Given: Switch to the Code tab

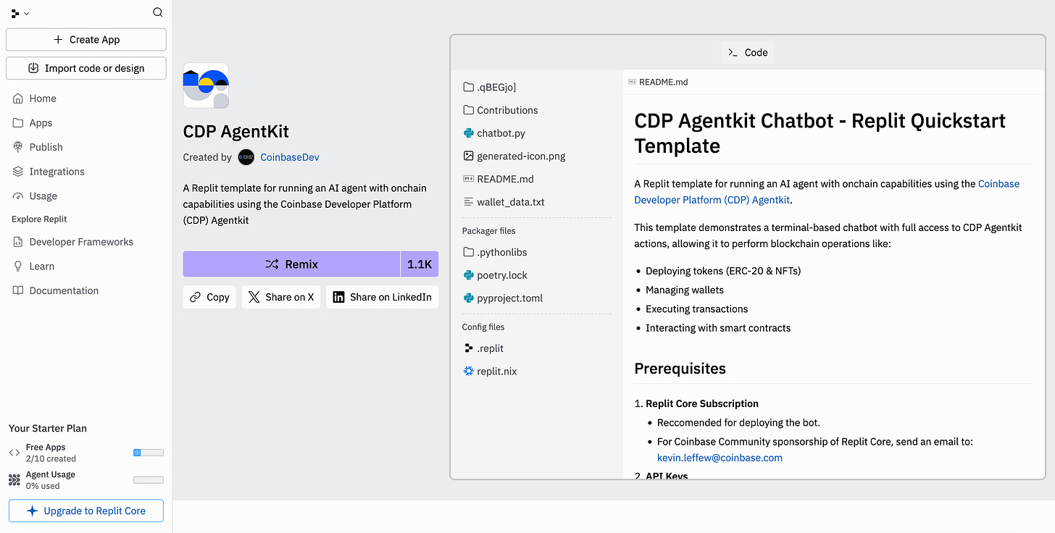Looking at the screenshot, I should [748, 52].
